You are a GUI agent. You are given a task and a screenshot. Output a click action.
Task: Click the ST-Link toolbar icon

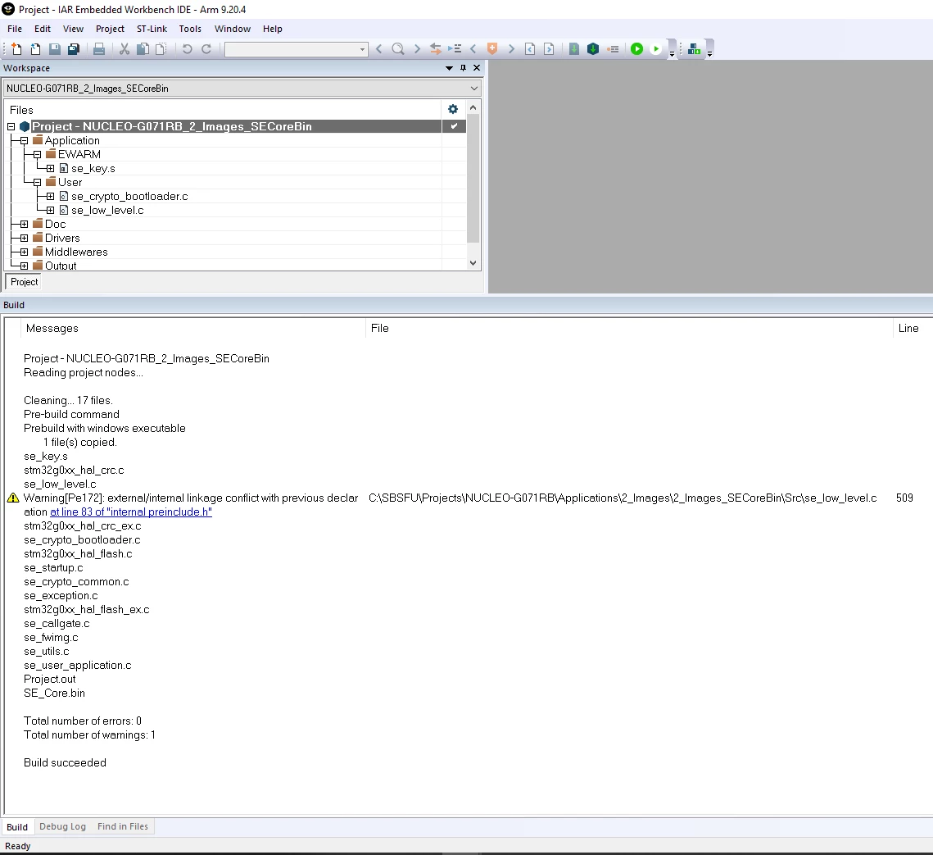pos(694,49)
